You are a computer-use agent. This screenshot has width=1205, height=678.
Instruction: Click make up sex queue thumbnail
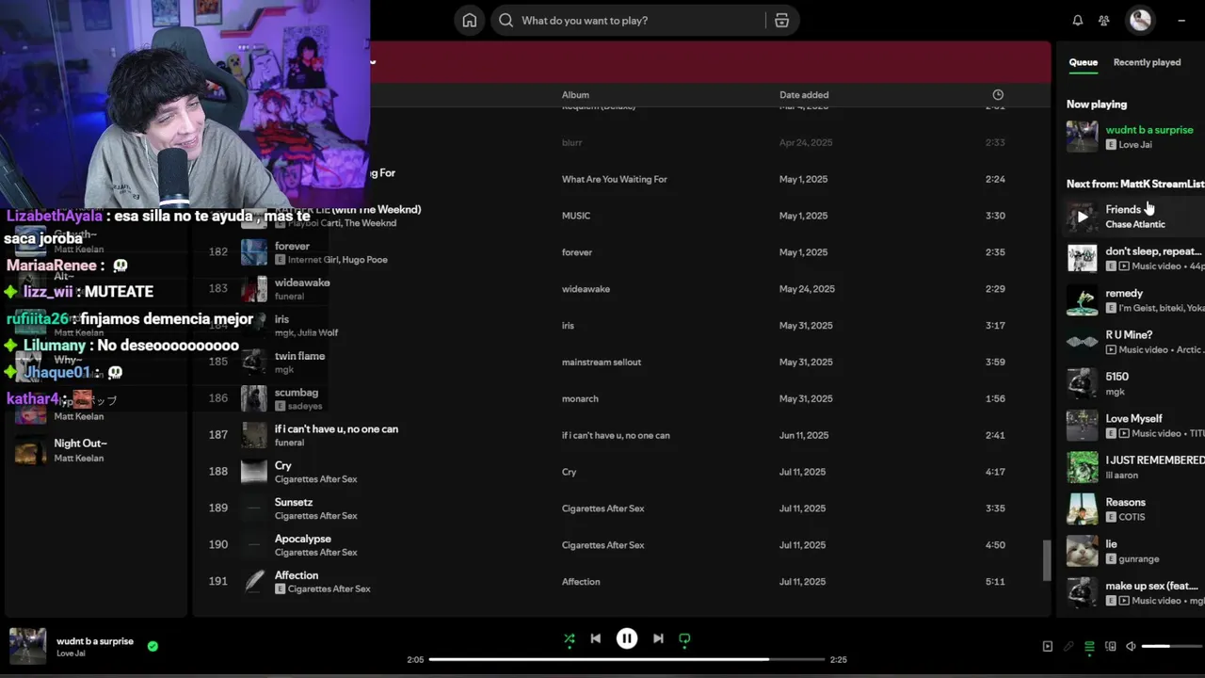[x=1082, y=592]
